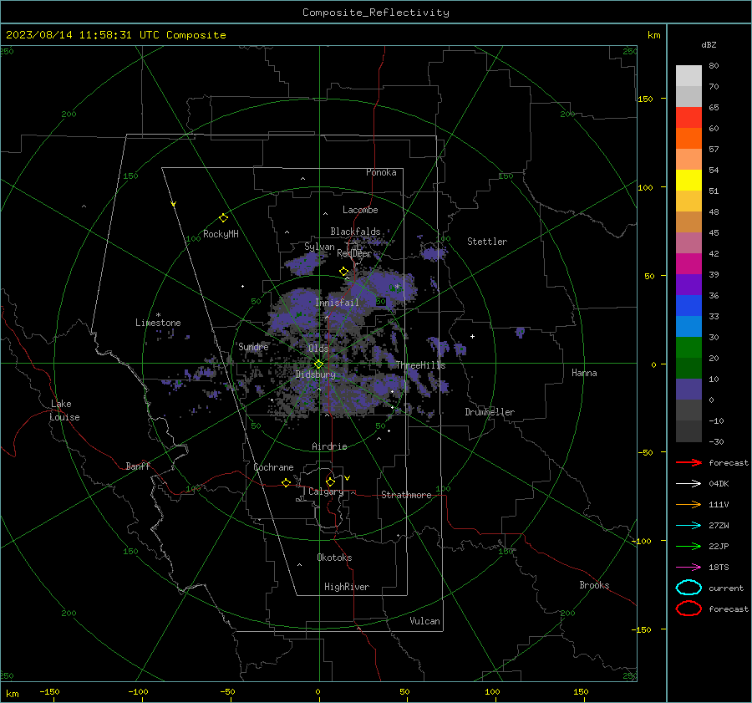Viewport: 752px width, 703px height.
Task: Select the white 04DK arrow icon
Action: pos(688,483)
